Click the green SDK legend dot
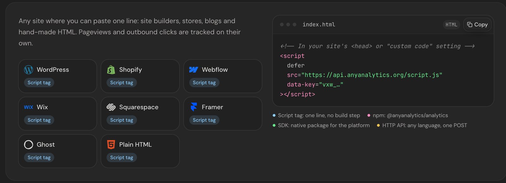Screen dimensions: 506x183 point(274,125)
